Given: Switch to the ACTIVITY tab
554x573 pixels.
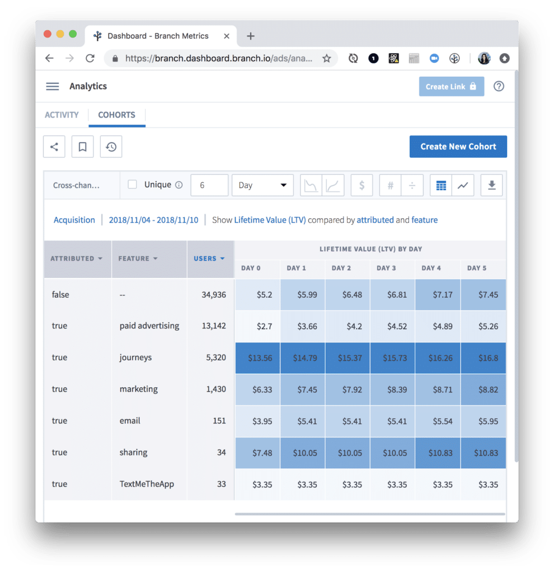Looking at the screenshot, I should [62, 115].
